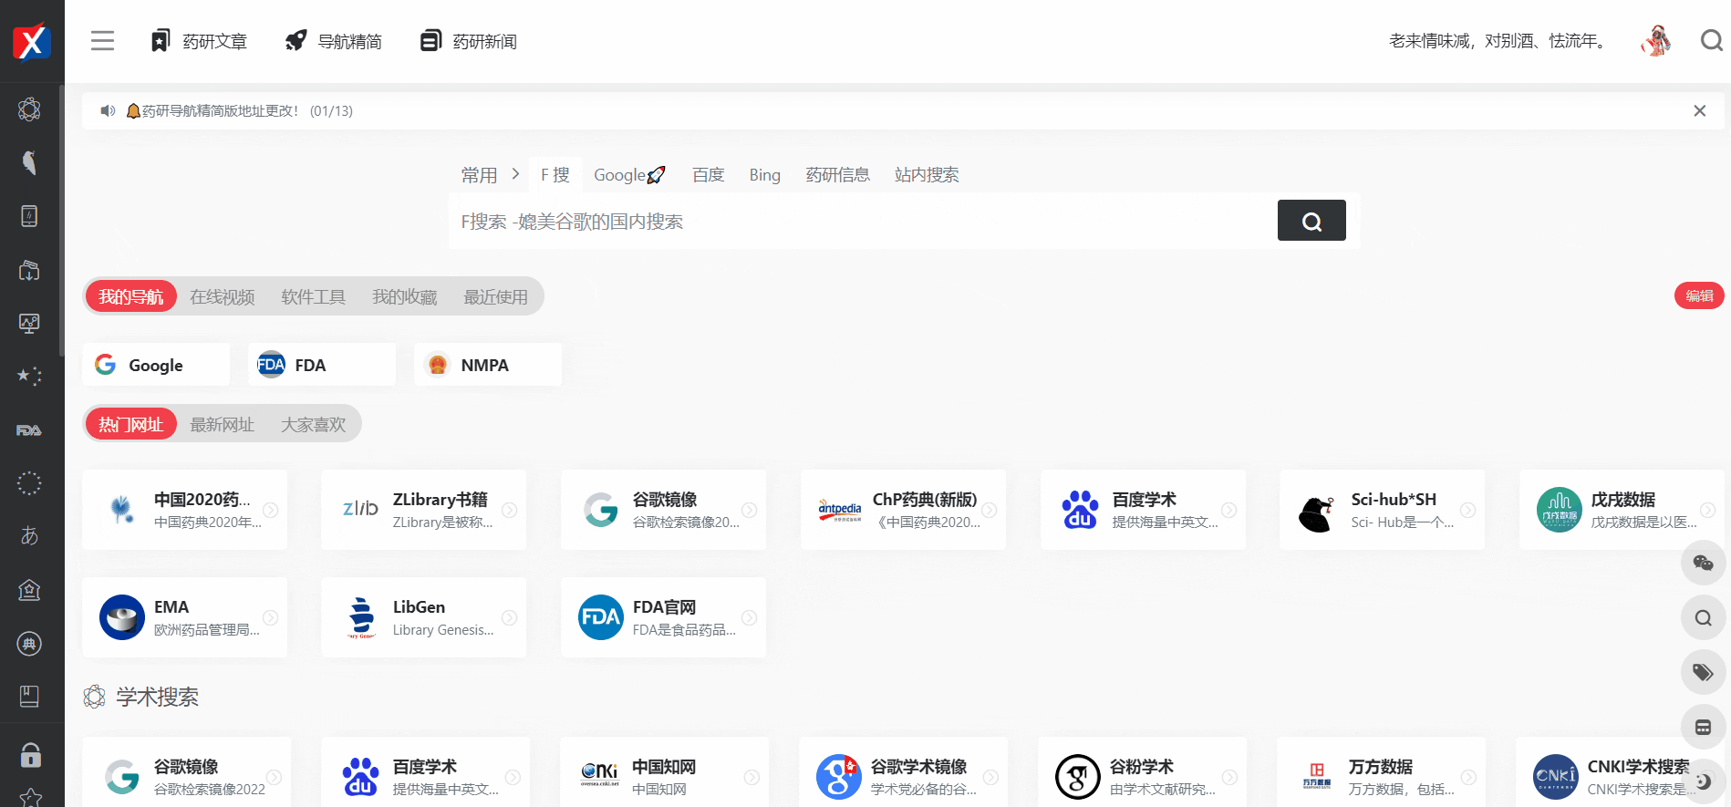Click the EMA round logo
This screenshot has width=1731, height=807.
[x=122, y=617]
